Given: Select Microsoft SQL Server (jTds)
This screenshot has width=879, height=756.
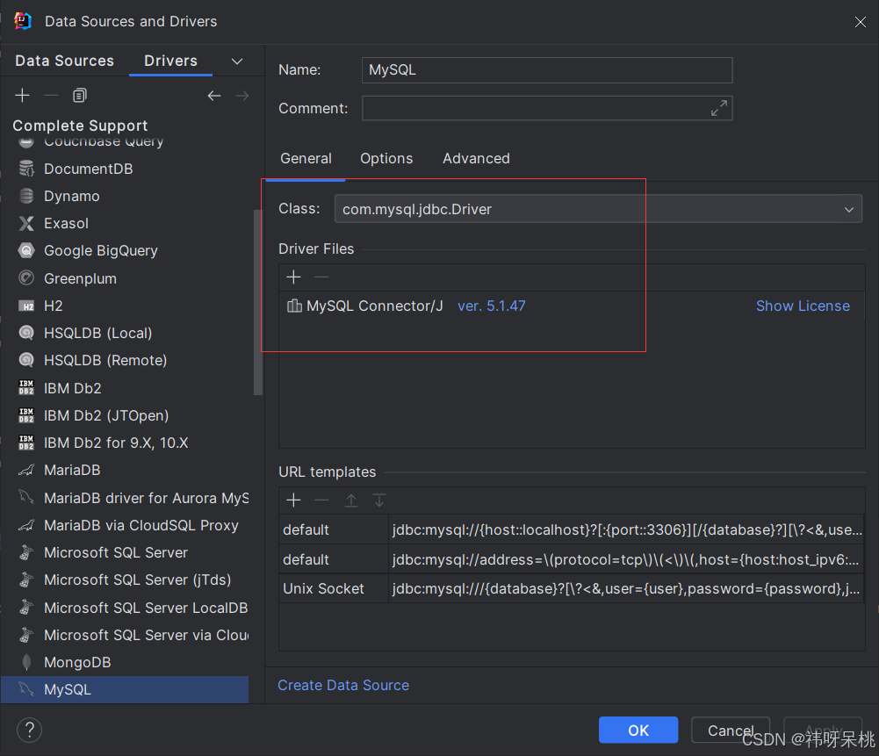Looking at the screenshot, I should click(x=125, y=580).
